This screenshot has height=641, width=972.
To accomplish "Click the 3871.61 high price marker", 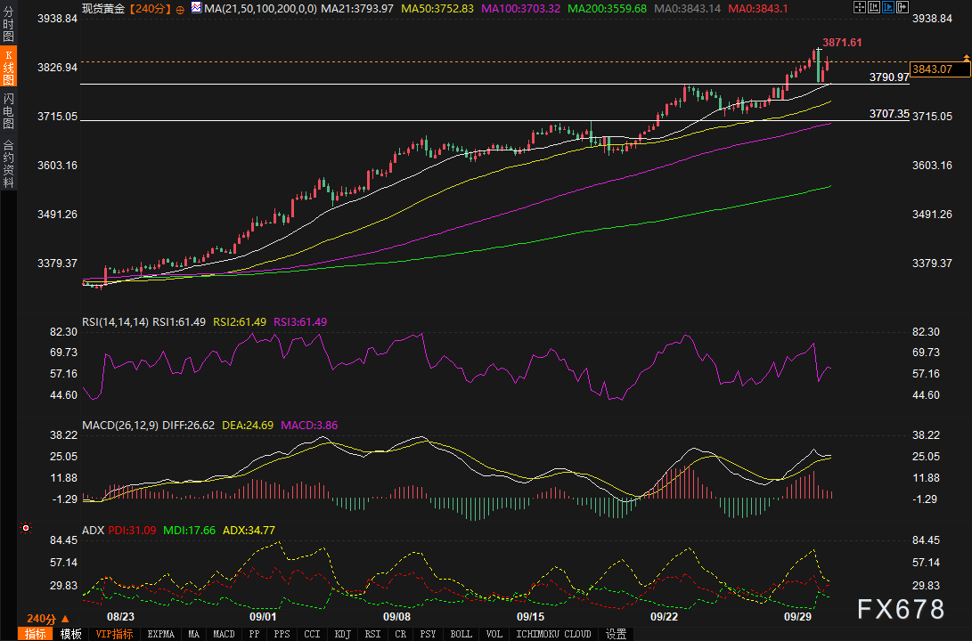I will pos(841,42).
